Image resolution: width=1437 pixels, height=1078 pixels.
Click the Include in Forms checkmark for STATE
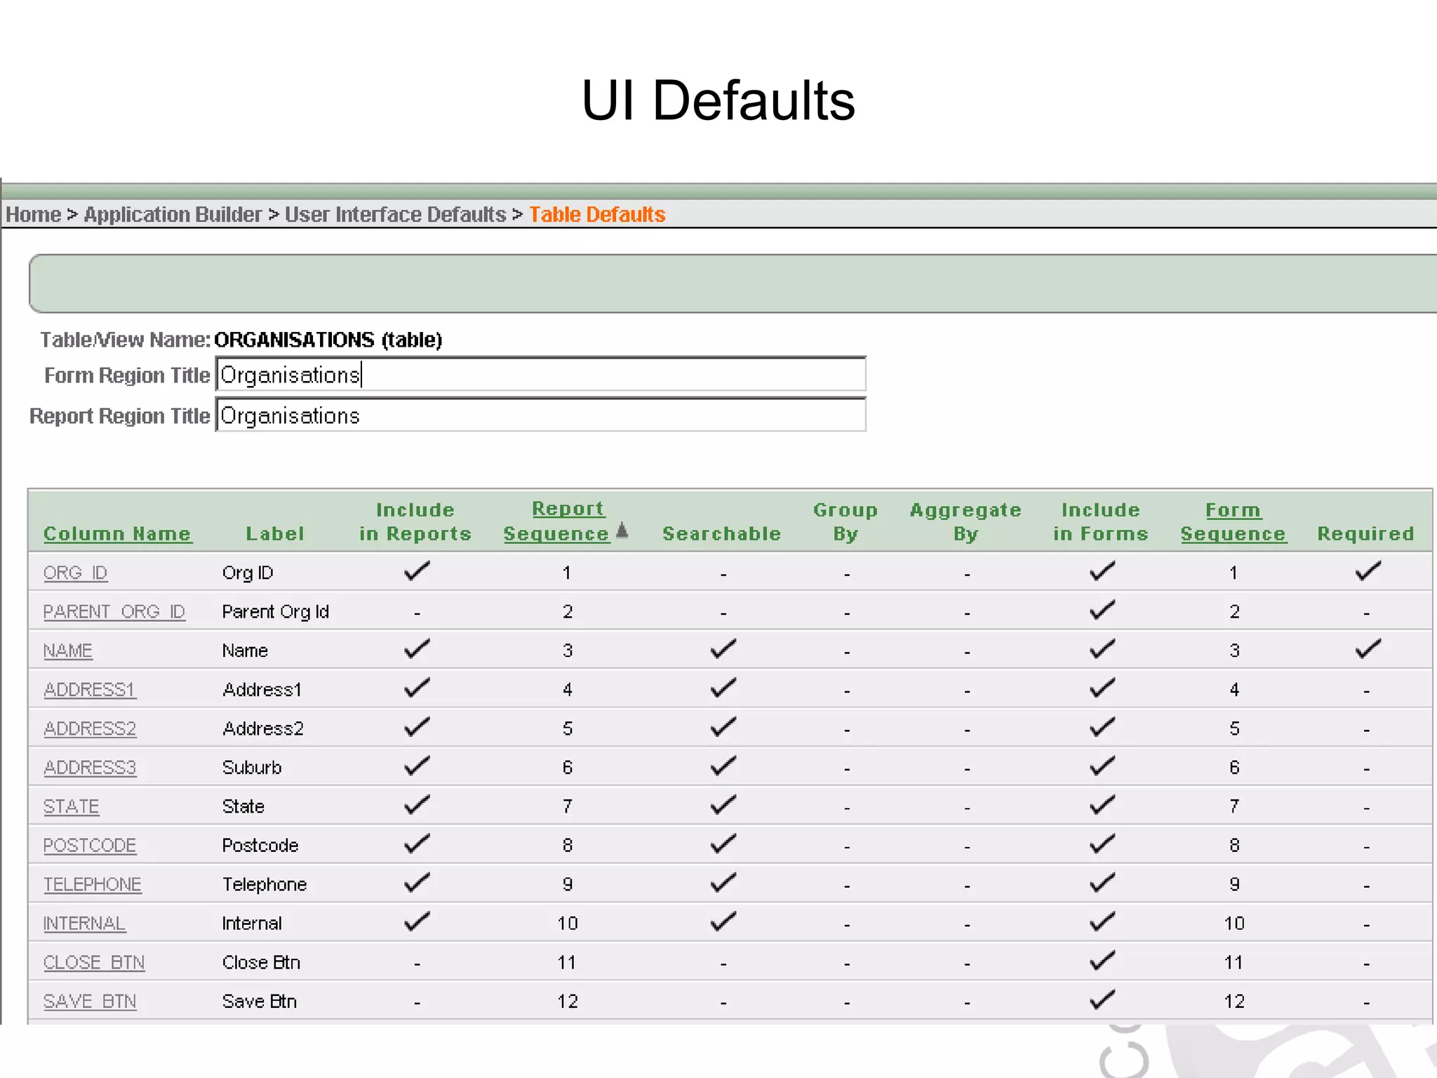click(1102, 805)
